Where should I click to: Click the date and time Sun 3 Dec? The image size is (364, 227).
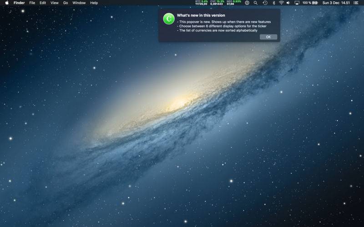(336, 3)
